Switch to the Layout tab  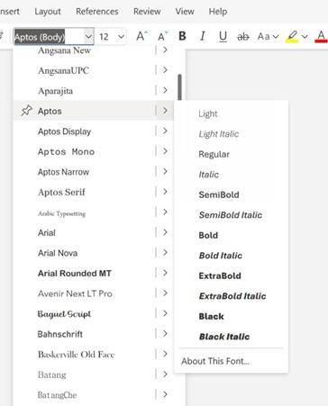coord(48,12)
